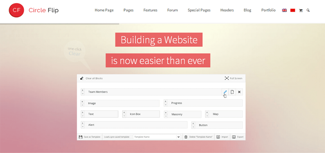Screen dimensions: 325x153
Task: Click the Circle Flip CF logo
Action: [x=16, y=10]
